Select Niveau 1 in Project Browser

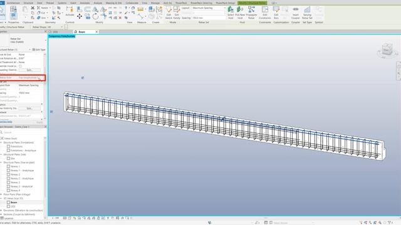(x=15, y=166)
